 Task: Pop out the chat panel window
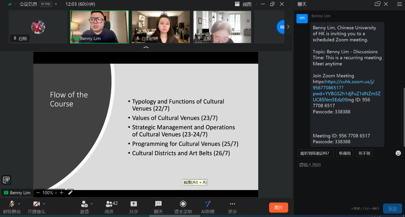pyautogui.click(x=378, y=4)
